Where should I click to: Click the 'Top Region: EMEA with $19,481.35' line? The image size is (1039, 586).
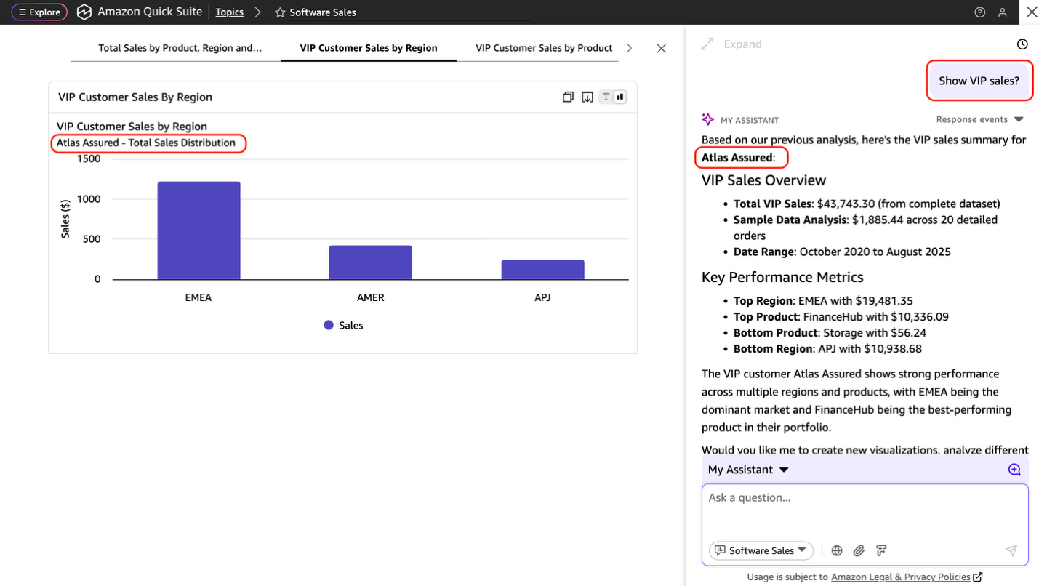point(823,300)
